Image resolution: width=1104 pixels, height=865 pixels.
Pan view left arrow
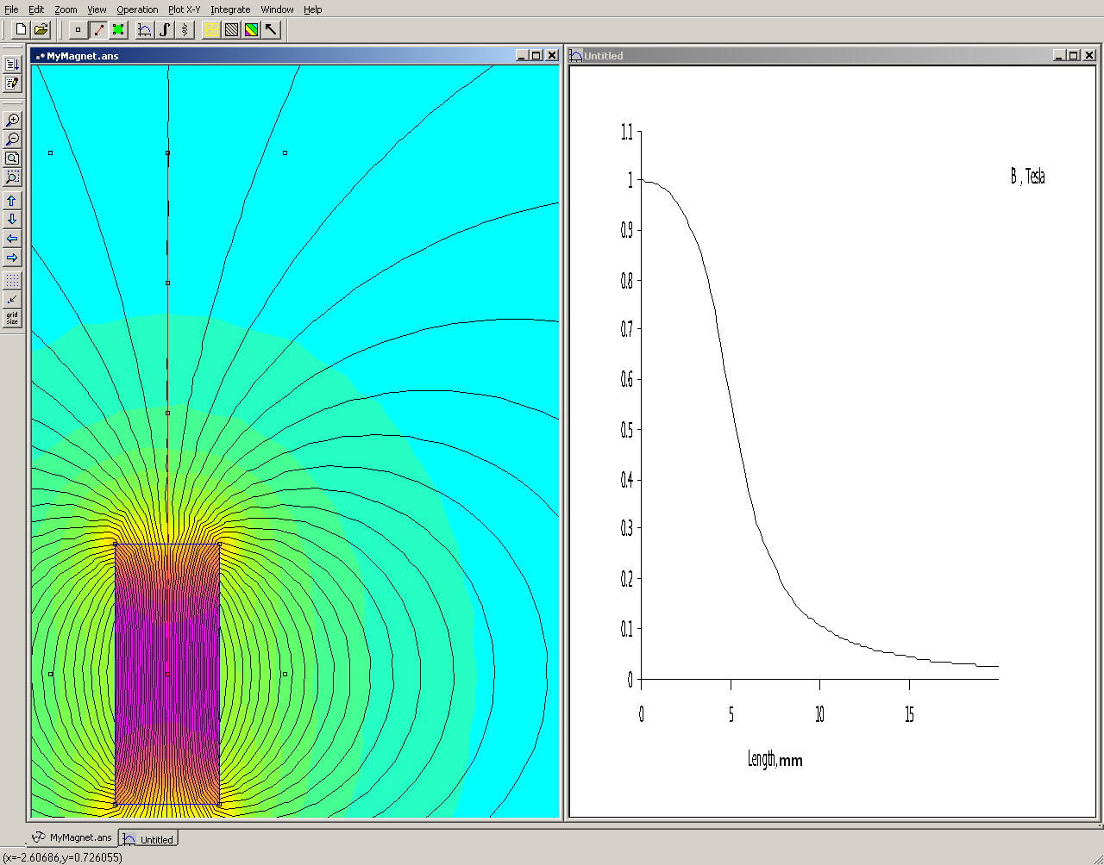[x=12, y=239]
